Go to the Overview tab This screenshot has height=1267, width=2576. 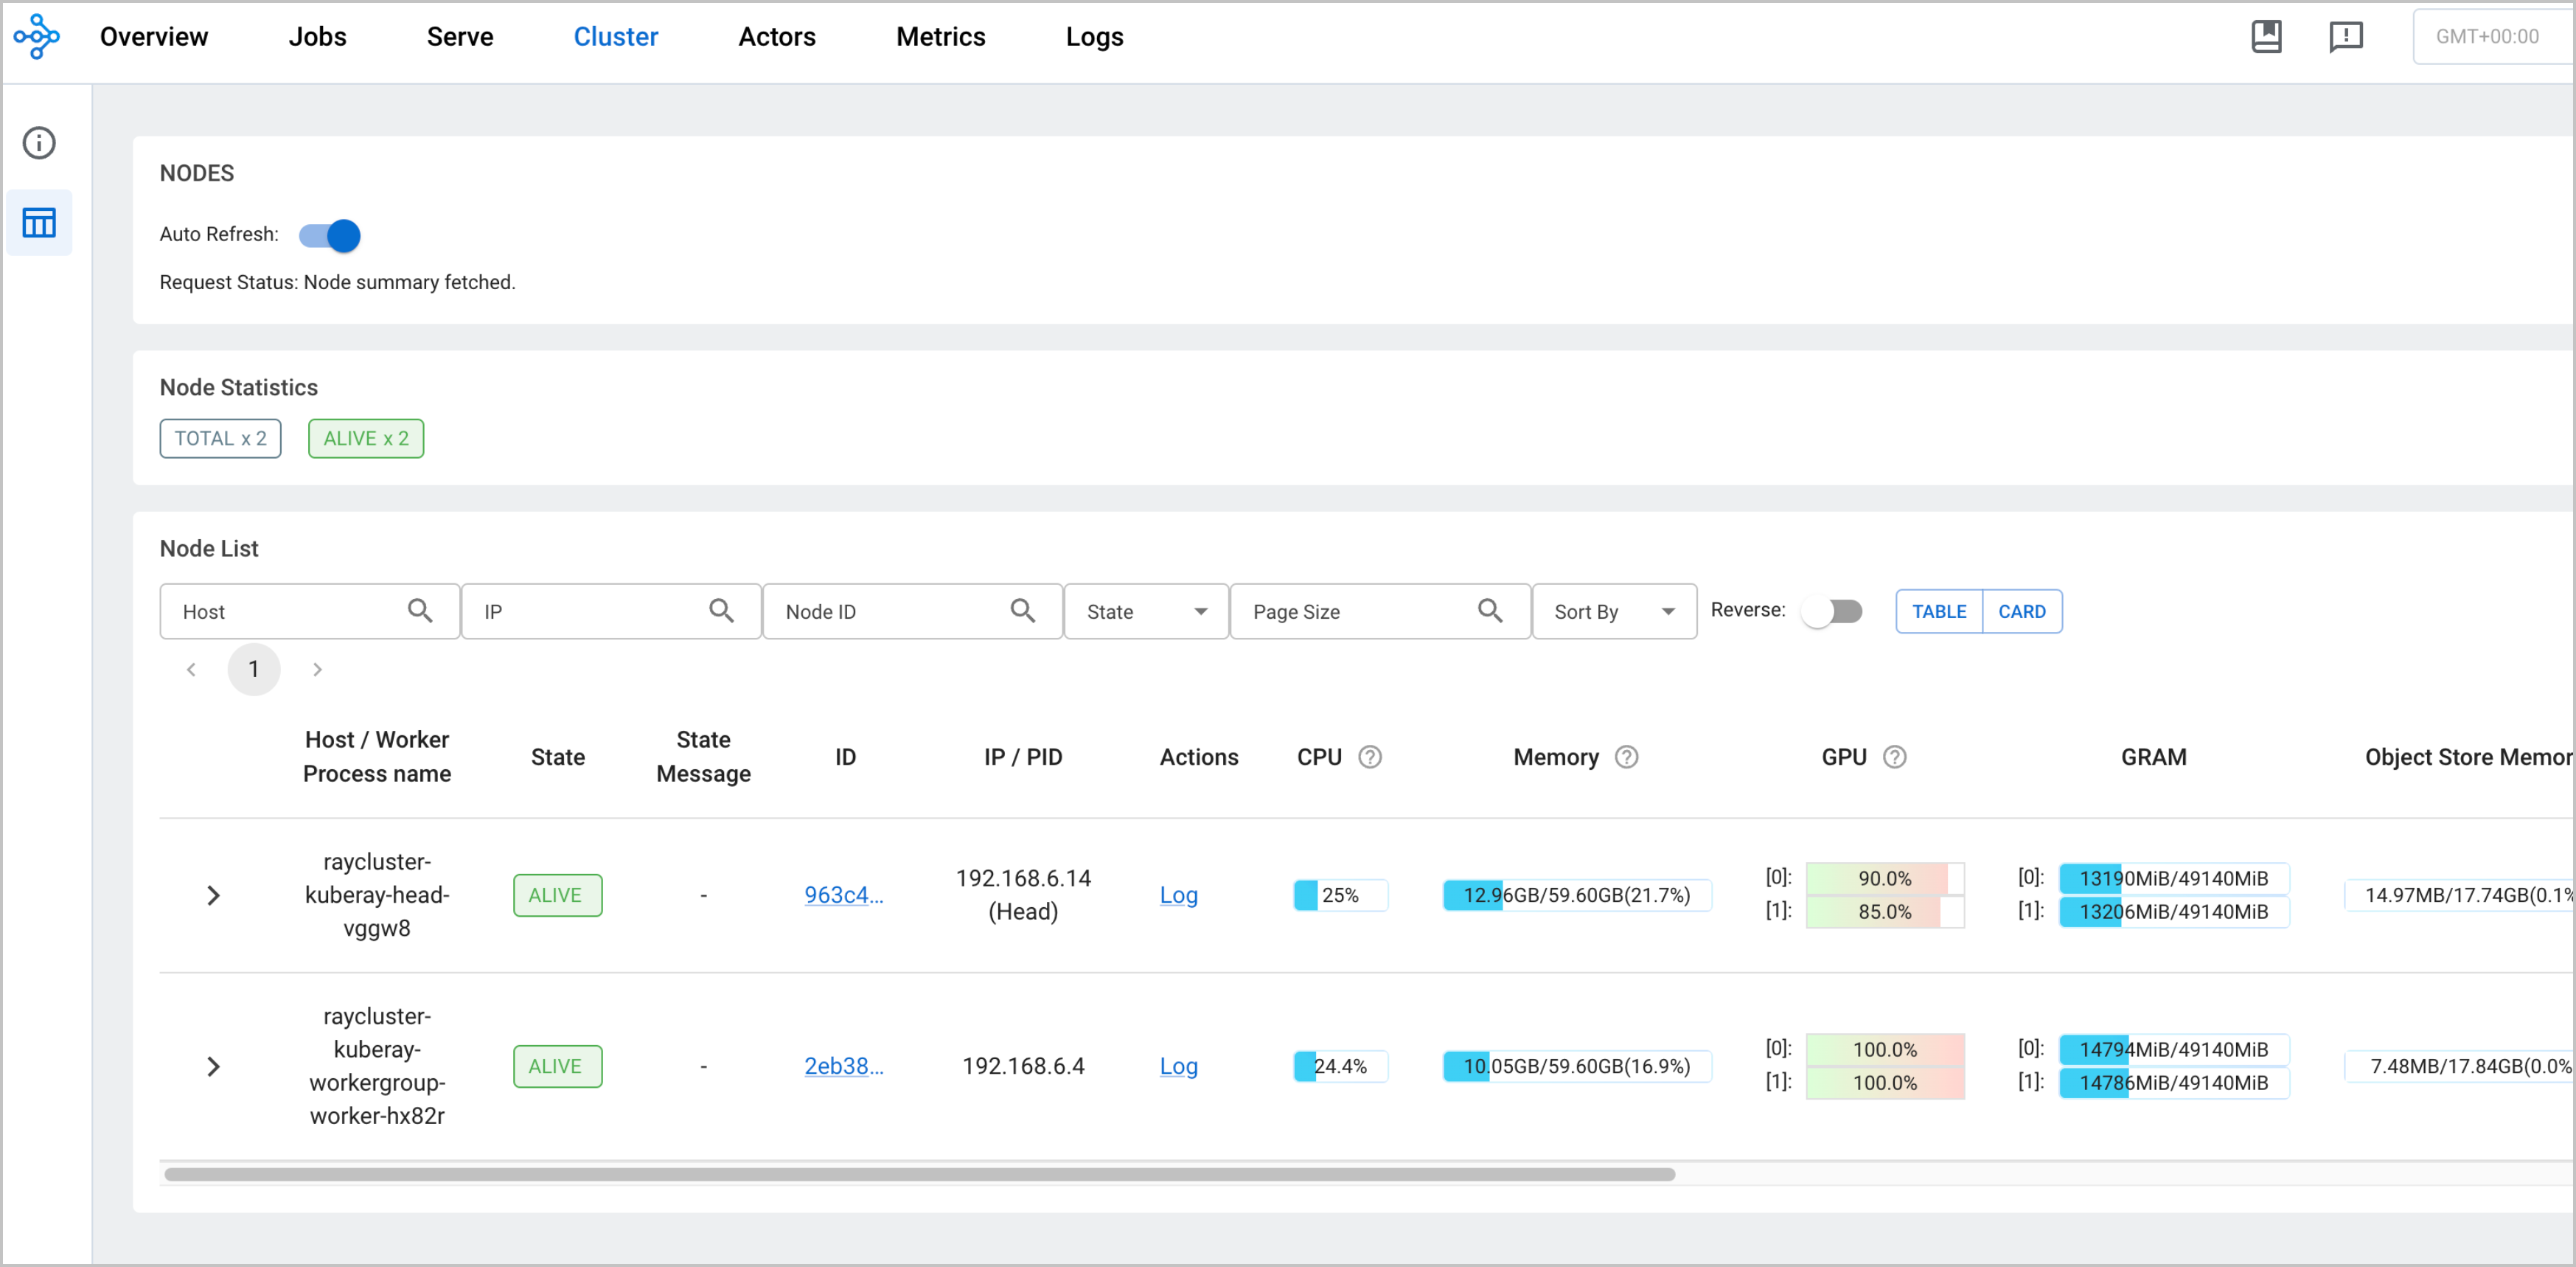tap(154, 37)
